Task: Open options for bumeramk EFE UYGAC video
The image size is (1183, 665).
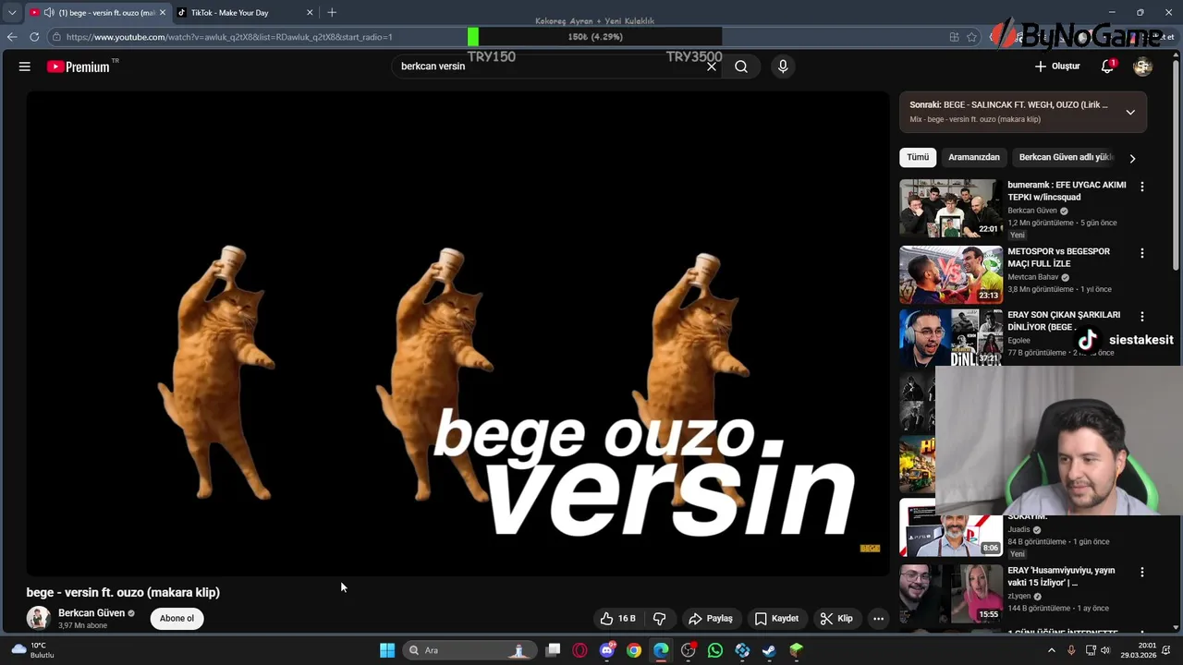Action: [x=1142, y=187]
